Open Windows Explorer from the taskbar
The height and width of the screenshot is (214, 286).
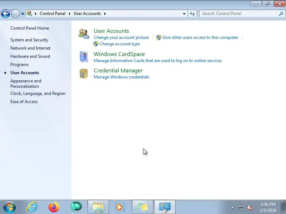(x=98, y=207)
